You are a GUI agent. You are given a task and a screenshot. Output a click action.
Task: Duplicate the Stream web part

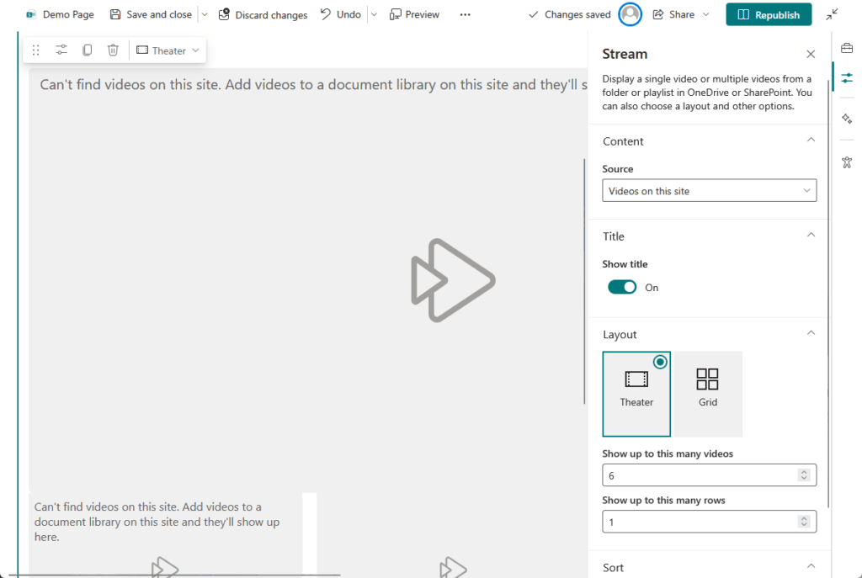87,50
